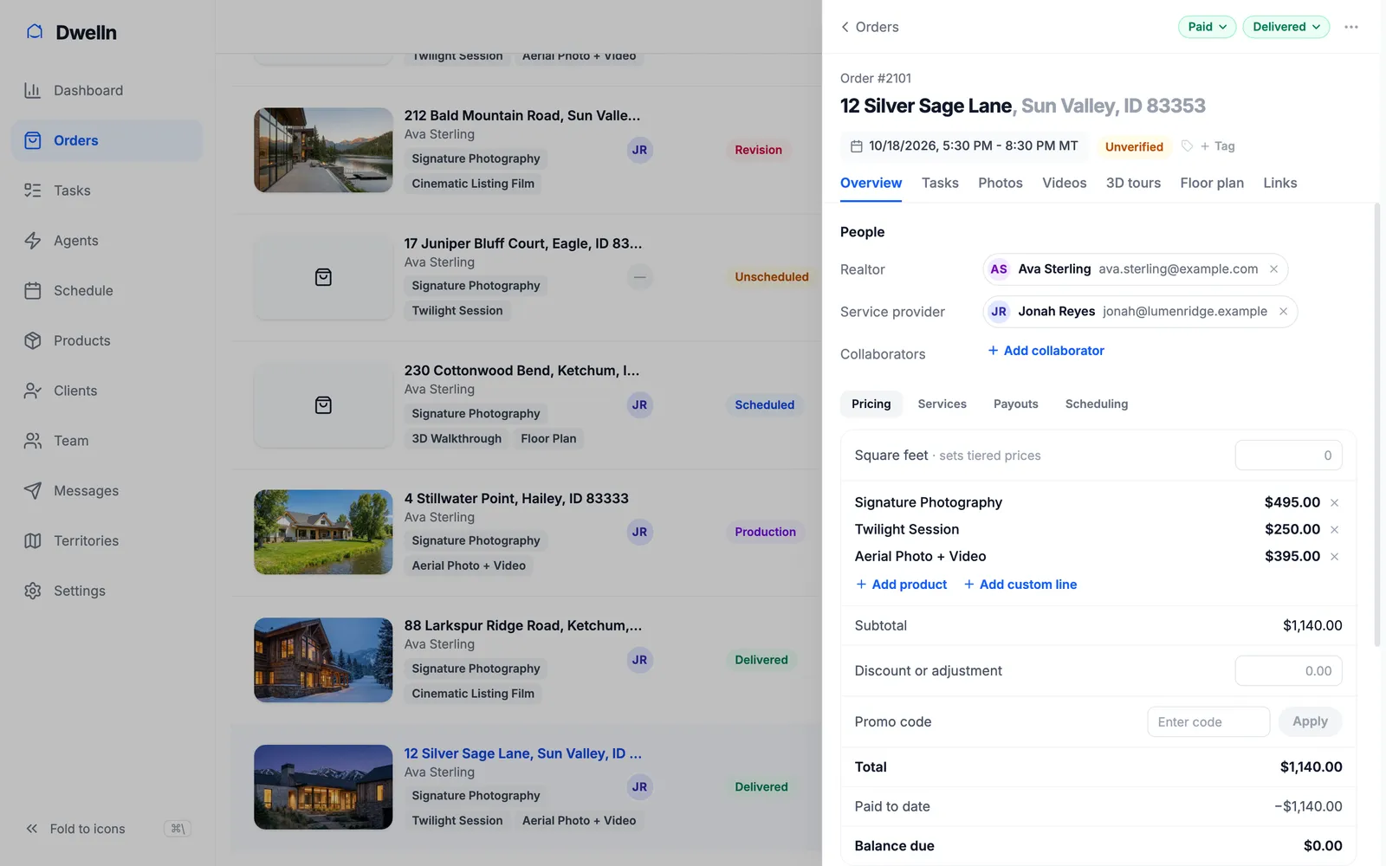Switch to the Tasks tab in order panel

(940, 183)
